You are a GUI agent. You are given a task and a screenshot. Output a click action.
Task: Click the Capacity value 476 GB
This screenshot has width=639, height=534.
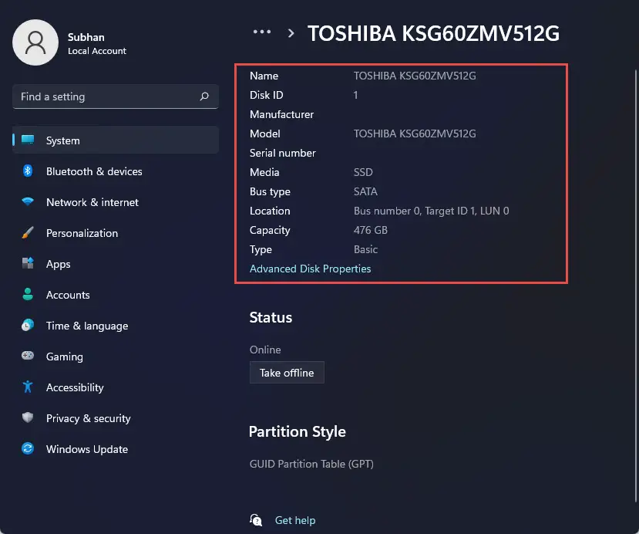coord(371,230)
